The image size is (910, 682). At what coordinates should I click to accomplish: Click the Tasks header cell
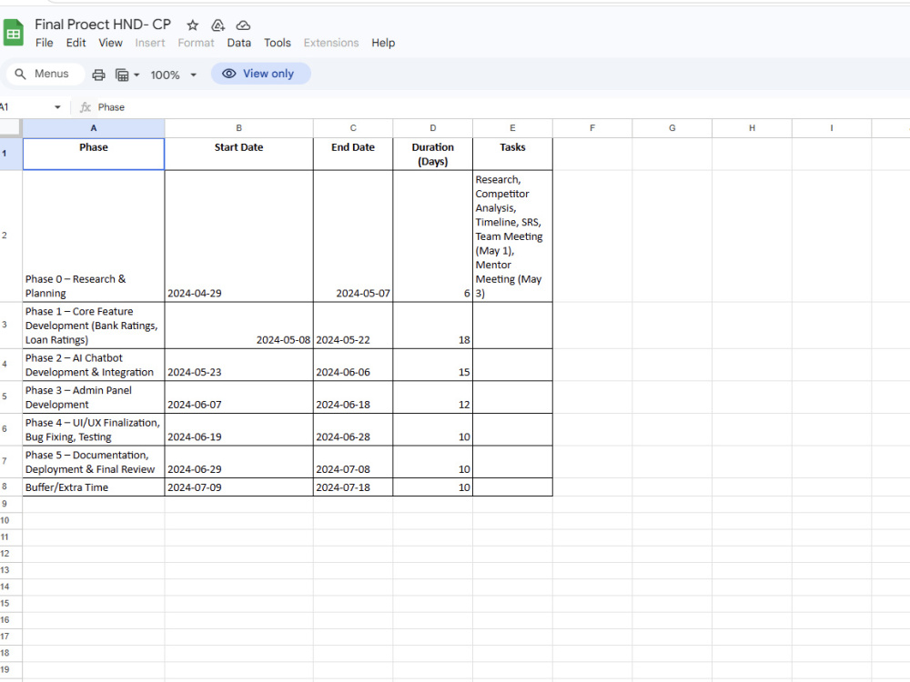[512, 155]
